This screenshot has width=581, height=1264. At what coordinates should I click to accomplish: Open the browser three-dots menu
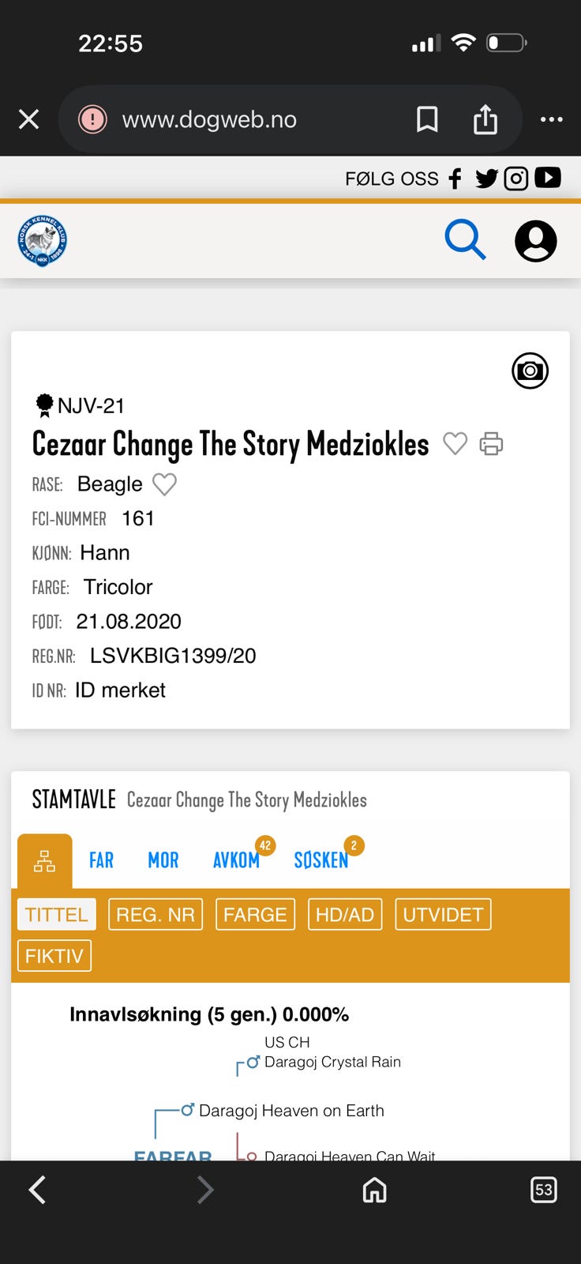[551, 120]
